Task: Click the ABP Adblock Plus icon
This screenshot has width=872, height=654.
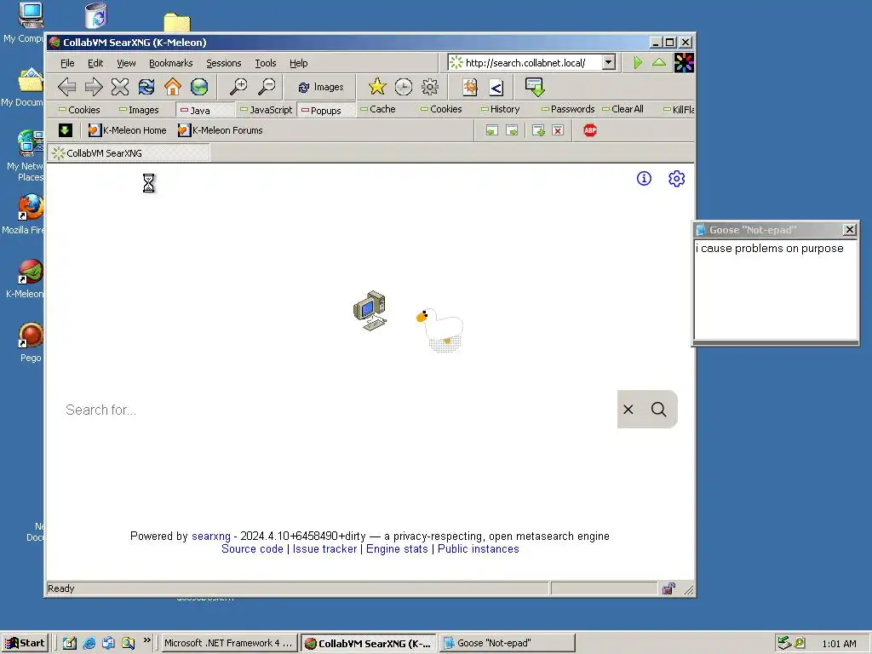Action: tap(590, 130)
